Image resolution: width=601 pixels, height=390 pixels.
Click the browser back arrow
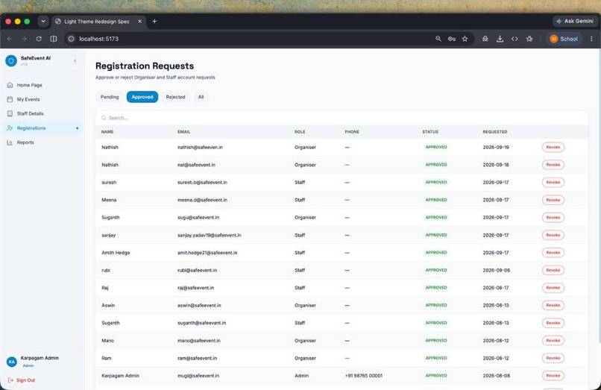tap(10, 39)
